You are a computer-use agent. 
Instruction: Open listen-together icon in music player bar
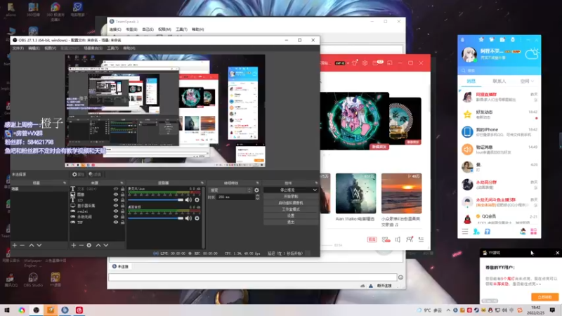[x=410, y=239]
